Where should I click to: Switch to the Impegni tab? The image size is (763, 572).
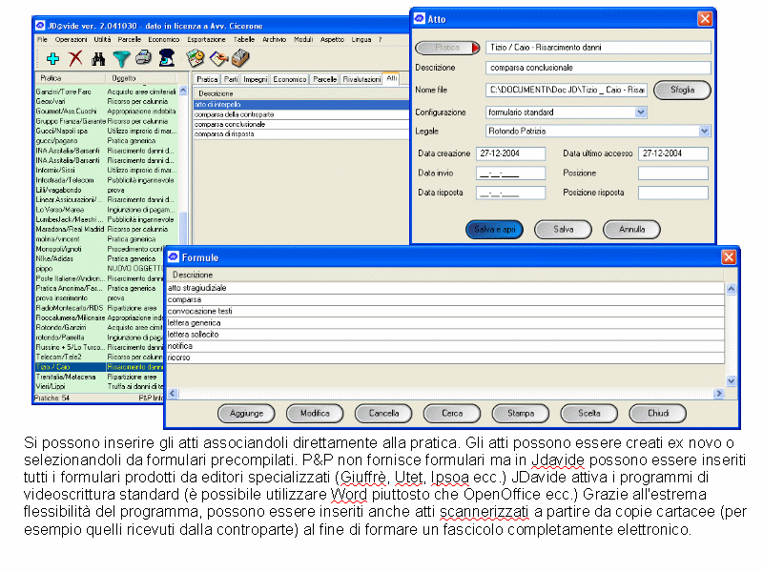(x=256, y=79)
